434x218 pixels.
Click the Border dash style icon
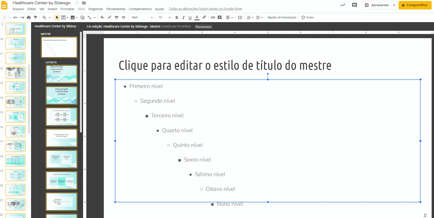pos(123,17)
